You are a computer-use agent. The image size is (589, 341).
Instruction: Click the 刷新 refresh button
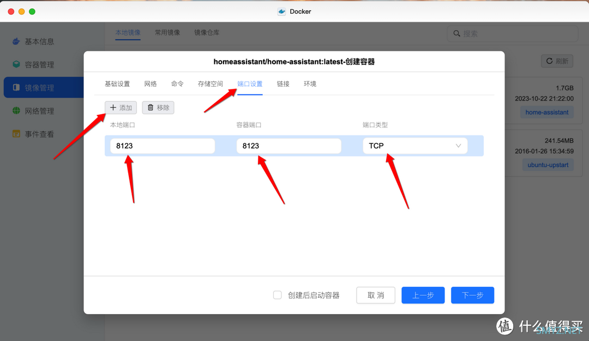557,61
